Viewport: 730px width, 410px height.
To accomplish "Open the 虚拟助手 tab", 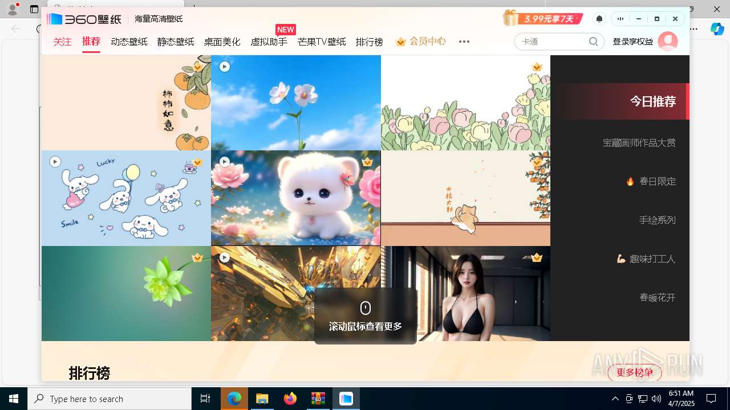I will click(269, 42).
